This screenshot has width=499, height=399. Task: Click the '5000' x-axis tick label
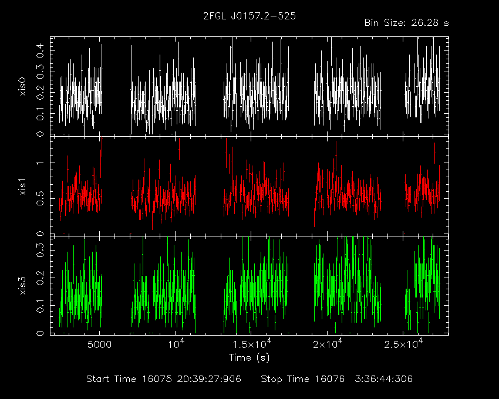pyautogui.click(x=99, y=344)
